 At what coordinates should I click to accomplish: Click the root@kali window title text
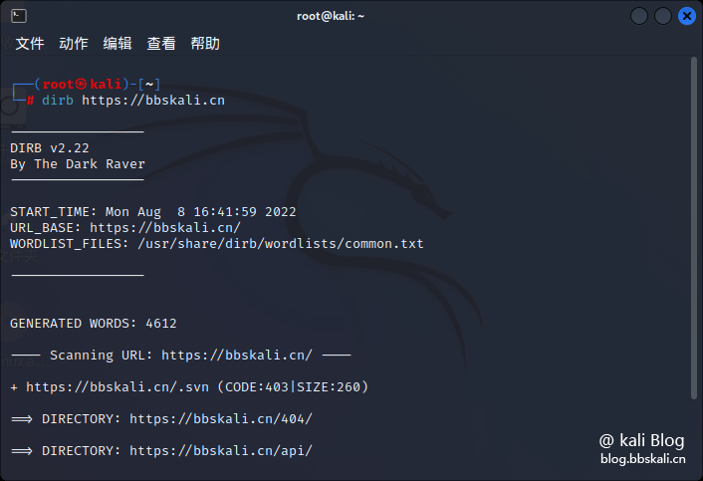tap(331, 16)
